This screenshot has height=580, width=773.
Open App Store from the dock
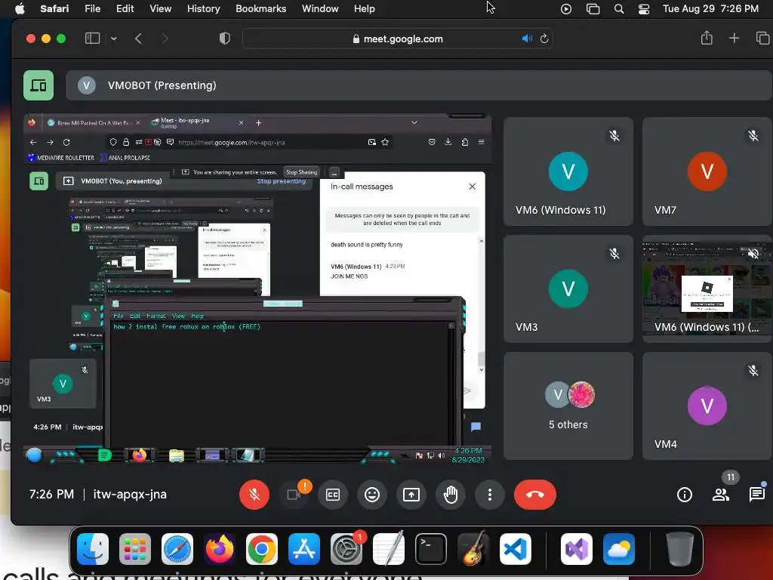(304, 549)
